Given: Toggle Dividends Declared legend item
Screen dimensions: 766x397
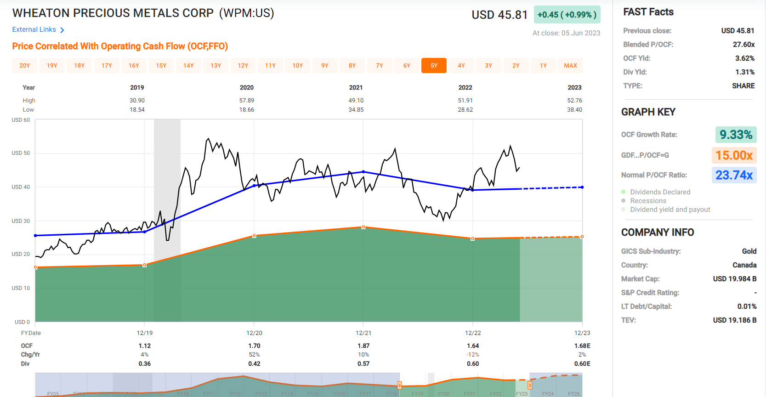Looking at the screenshot, I should pos(656,192).
